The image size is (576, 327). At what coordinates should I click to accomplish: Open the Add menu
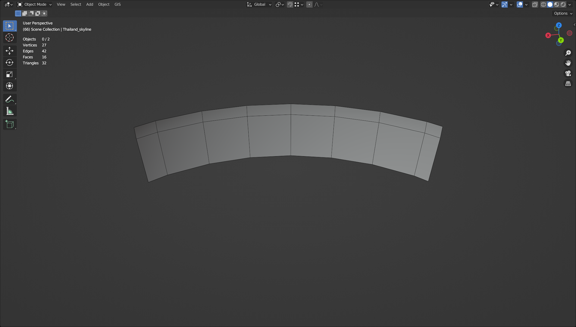[89, 4]
